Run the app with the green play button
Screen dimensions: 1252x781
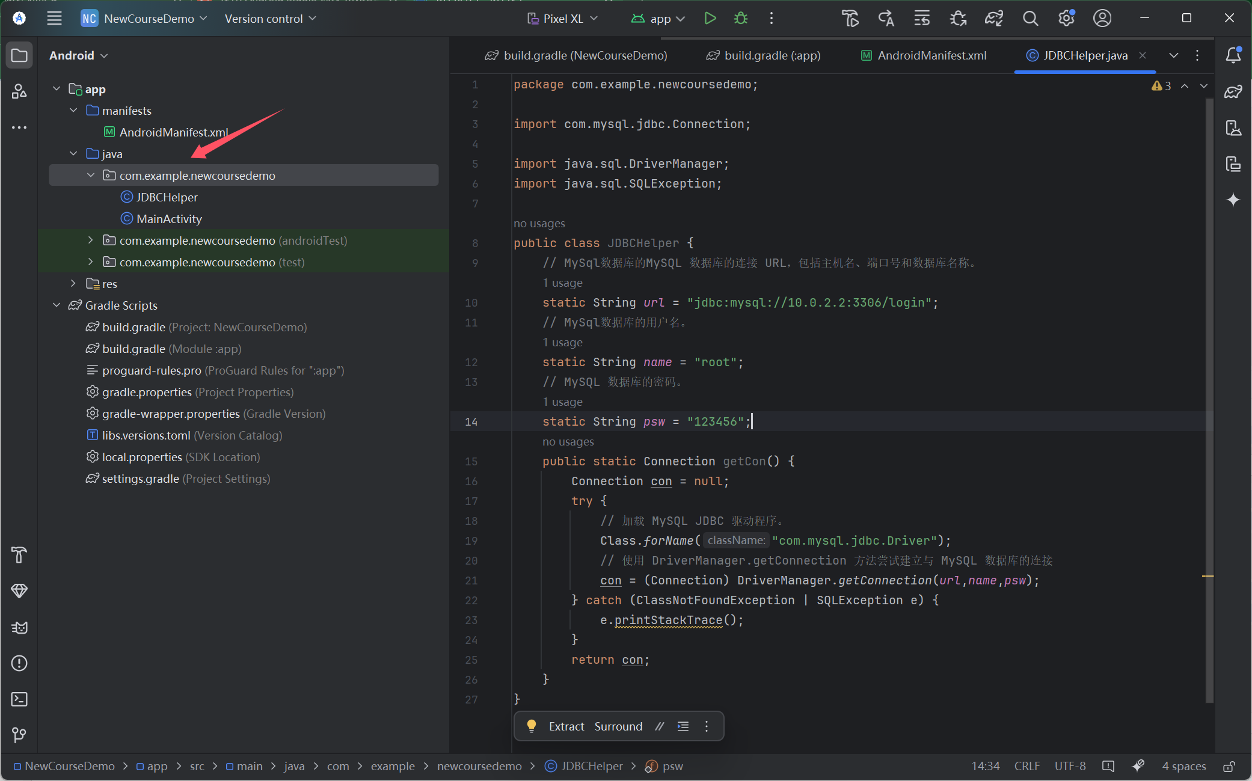coord(710,19)
